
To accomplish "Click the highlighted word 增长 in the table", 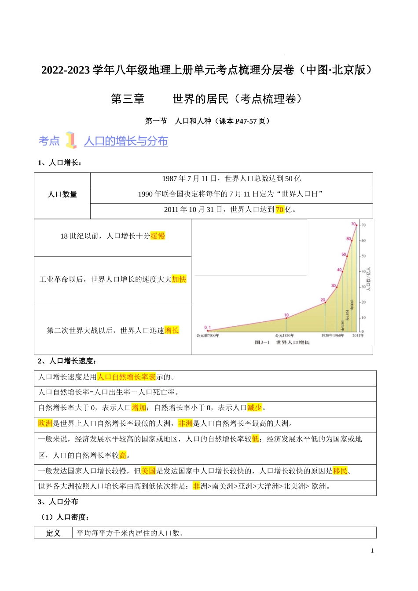I will click(x=172, y=330).
